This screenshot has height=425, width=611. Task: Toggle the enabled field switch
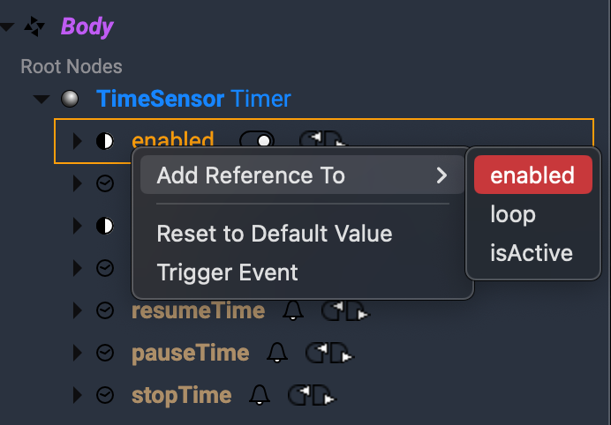[257, 141]
